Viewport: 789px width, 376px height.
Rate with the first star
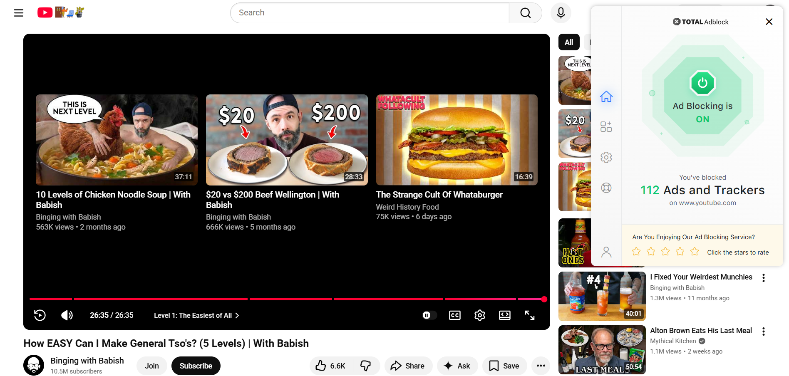[x=636, y=252]
